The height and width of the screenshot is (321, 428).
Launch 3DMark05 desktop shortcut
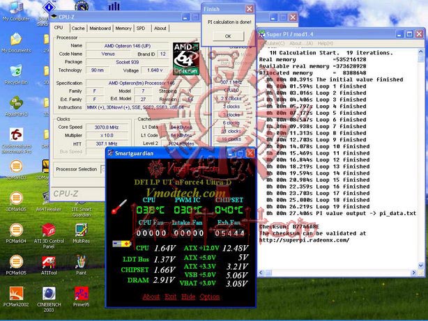coord(16,201)
